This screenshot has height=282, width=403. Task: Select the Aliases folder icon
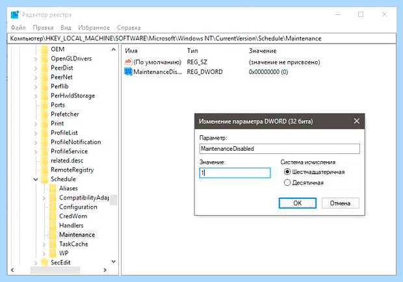point(53,188)
